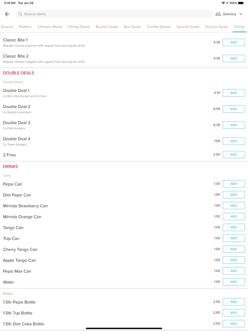
Task: Add Classic Bite 1 to order
Action: click(x=233, y=43)
